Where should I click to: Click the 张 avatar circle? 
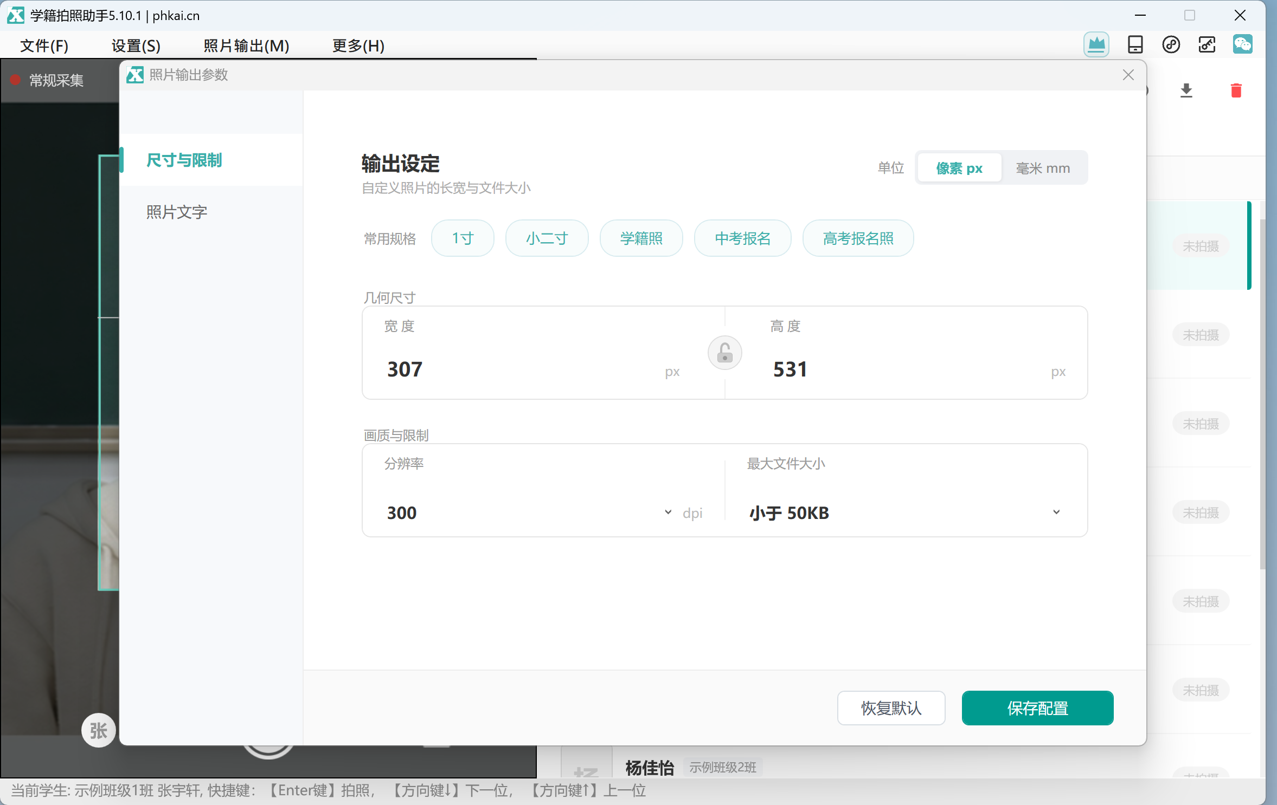98,730
